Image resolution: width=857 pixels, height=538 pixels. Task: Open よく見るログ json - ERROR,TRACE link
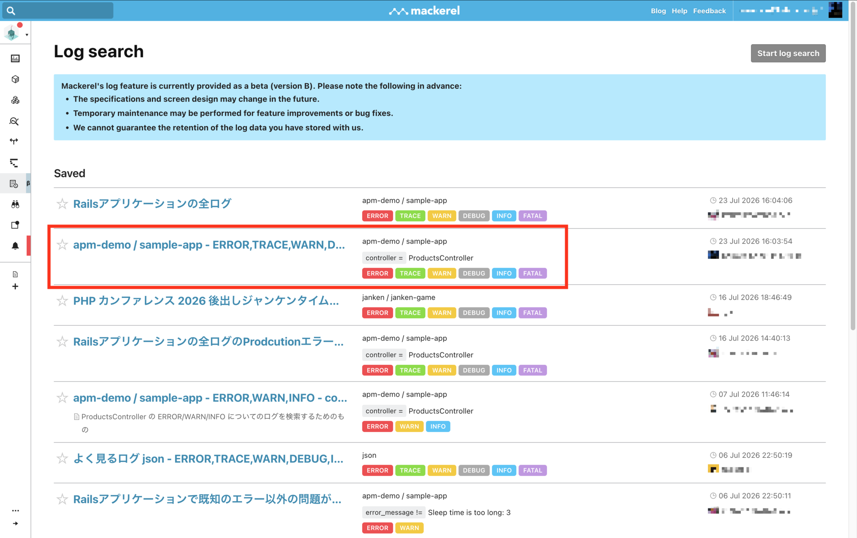click(208, 459)
